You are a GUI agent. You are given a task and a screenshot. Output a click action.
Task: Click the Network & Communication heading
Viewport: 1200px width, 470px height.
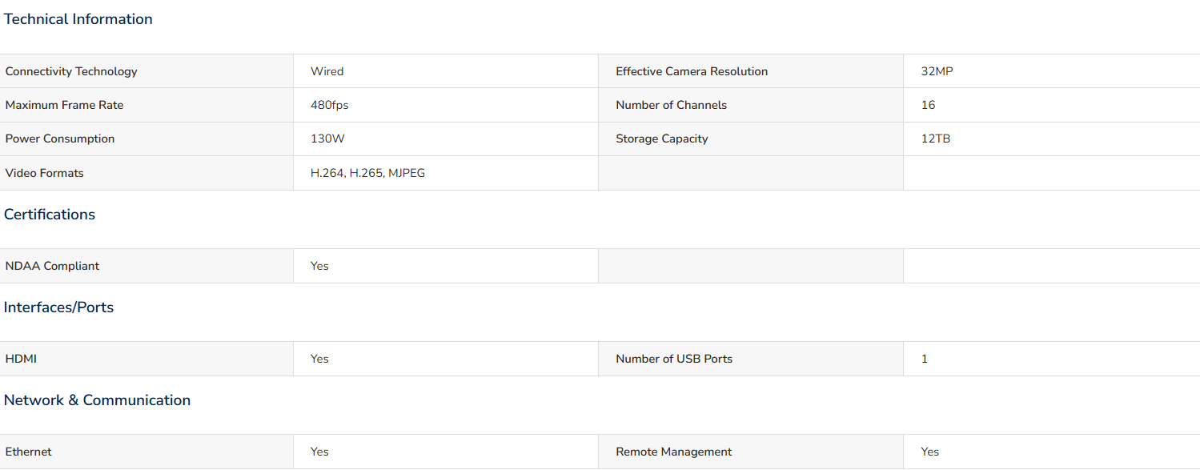click(97, 400)
